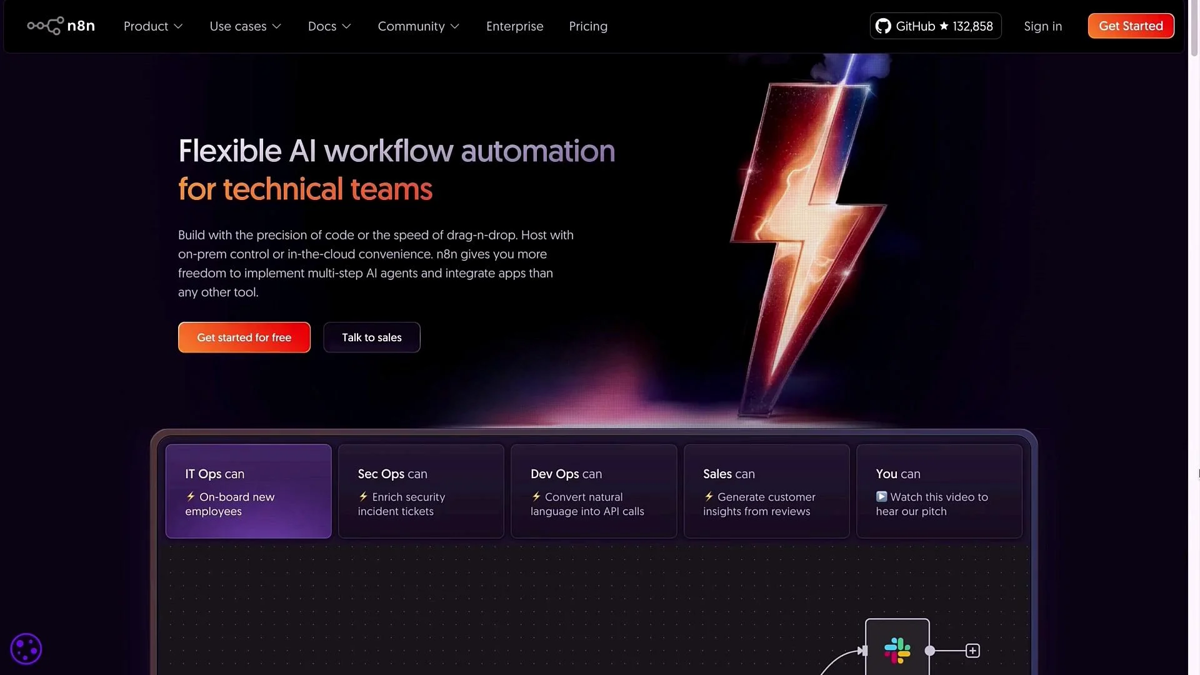This screenshot has width=1200, height=675.
Task: Click the Talk to sales button
Action: pos(372,337)
